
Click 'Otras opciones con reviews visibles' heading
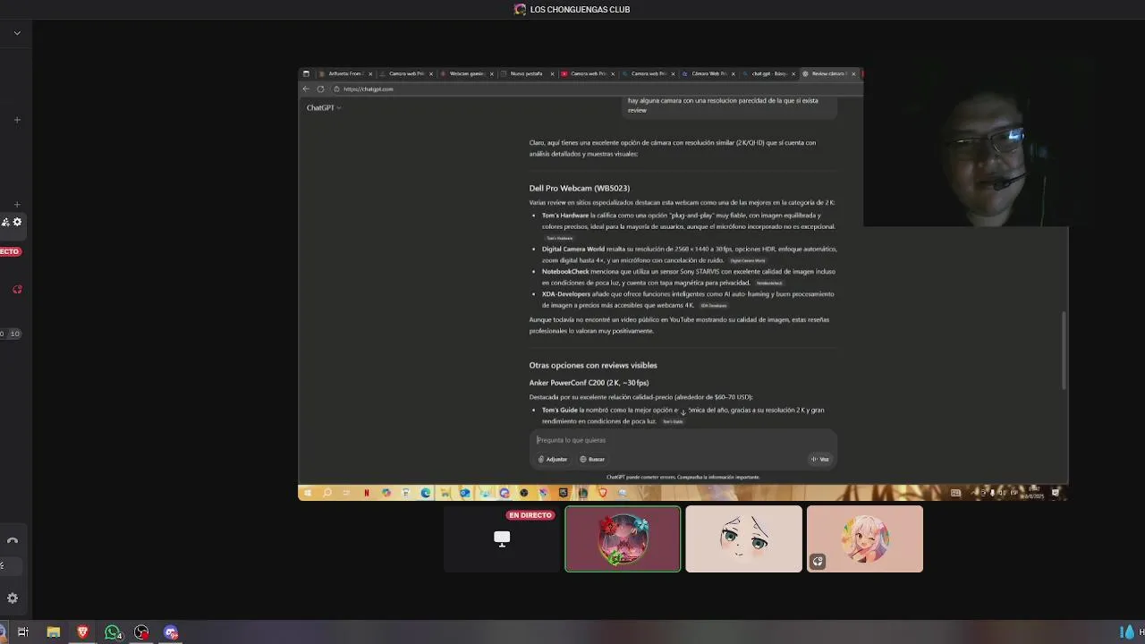(593, 365)
